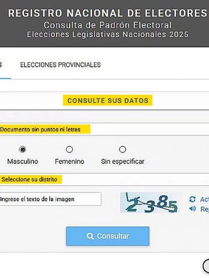The height and width of the screenshot is (278, 209).
Task: Click the blue refresh captcha arrows icon
Action: point(192,199)
